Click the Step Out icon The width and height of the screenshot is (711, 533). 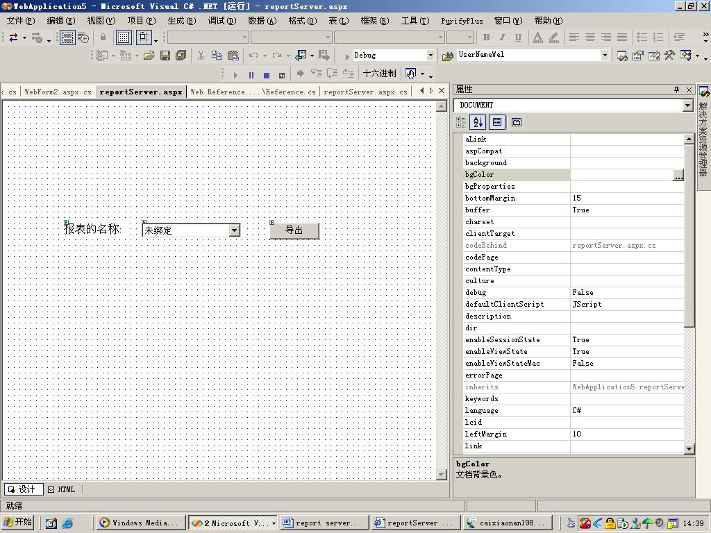click(349, 74)
